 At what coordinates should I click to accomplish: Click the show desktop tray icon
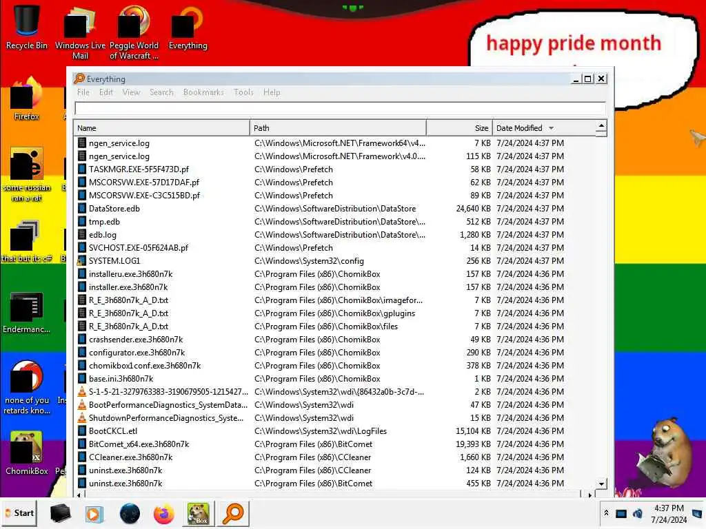(x=697, y=513)
